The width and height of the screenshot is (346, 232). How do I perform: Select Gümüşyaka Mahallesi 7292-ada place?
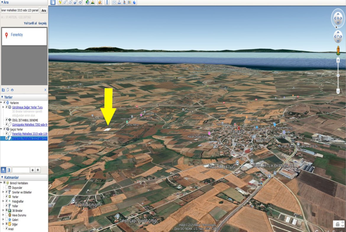[30, 125]
